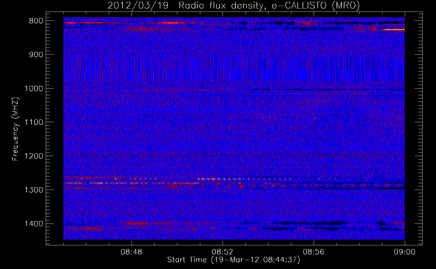Click the 1200 frequency tick label
Image resolution: width=436 pixels, height=269 pixels.
click(34, 156)
